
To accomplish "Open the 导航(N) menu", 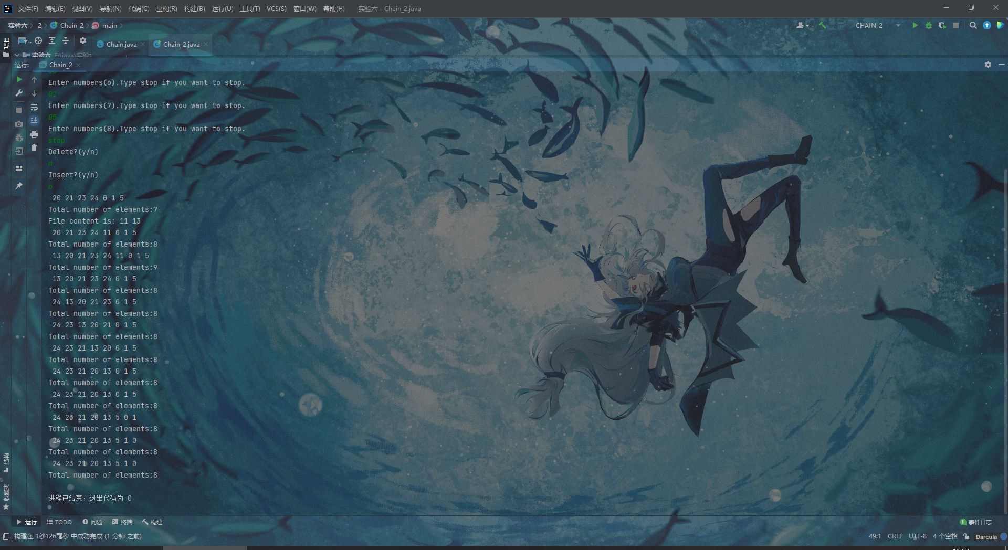I will [111, 8].
